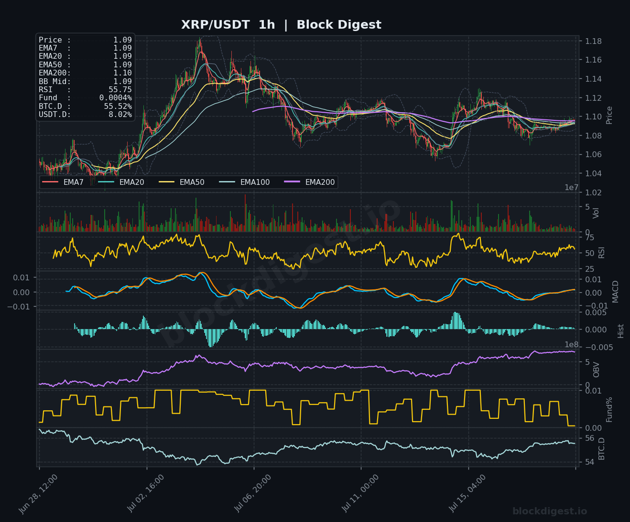Screen dimensions: 630x522
Task: Select the Jul 11, 00:00 date tick
Action: tap(360, 494)
